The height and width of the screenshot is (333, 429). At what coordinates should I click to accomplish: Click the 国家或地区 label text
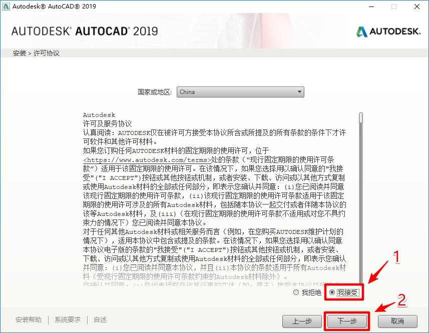(155, 92)
